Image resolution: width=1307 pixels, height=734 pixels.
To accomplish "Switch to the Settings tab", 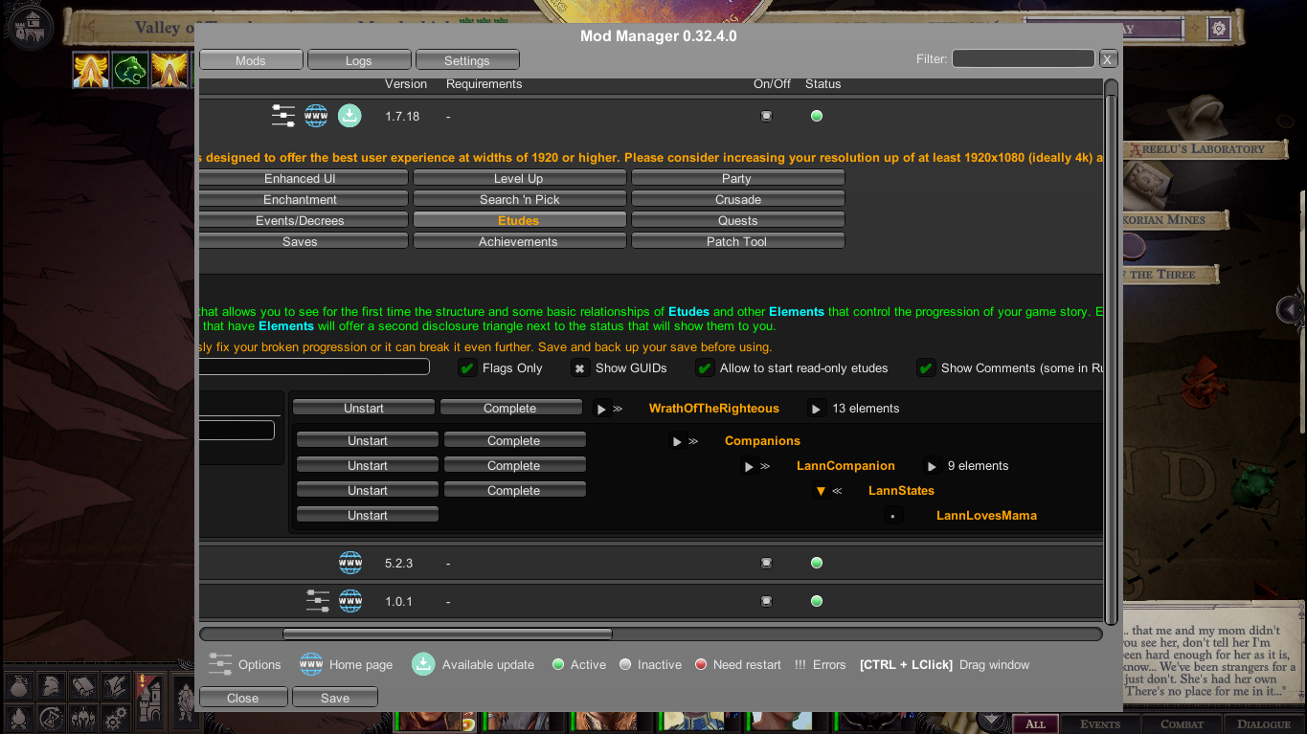I will tap(467, 60).
